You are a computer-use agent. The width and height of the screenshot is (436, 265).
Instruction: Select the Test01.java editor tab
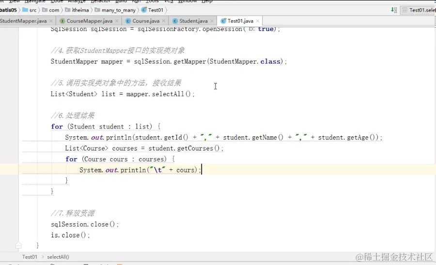tap(240, 21)
